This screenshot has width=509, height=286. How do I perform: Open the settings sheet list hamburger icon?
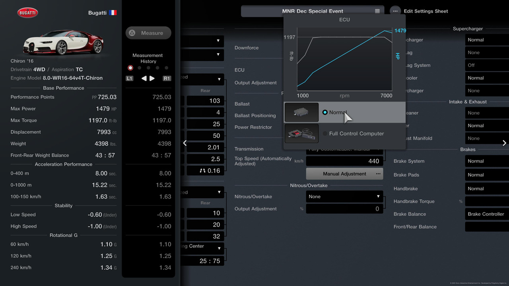(377, 11)
